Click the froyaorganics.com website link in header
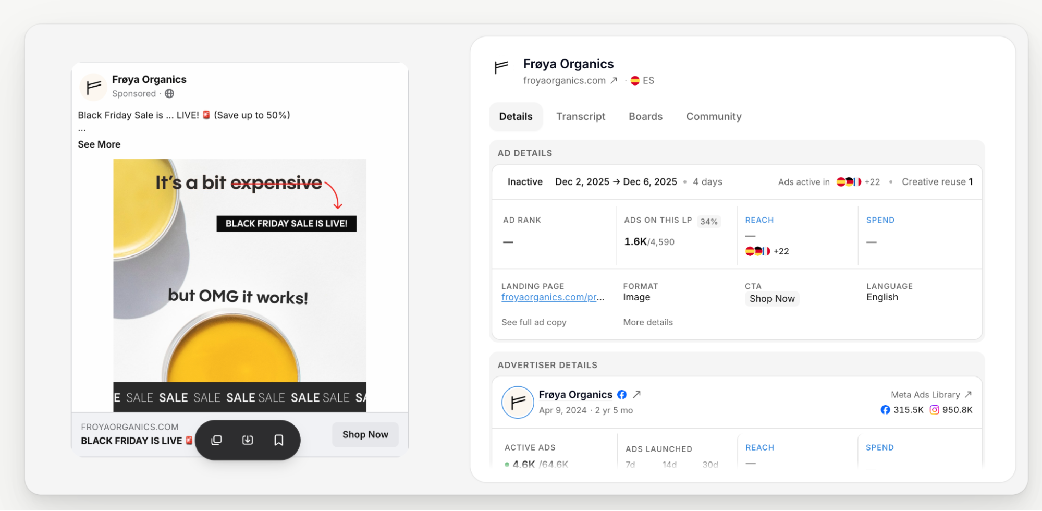Viewport: 1042px width, 511px height. point(565,80)
